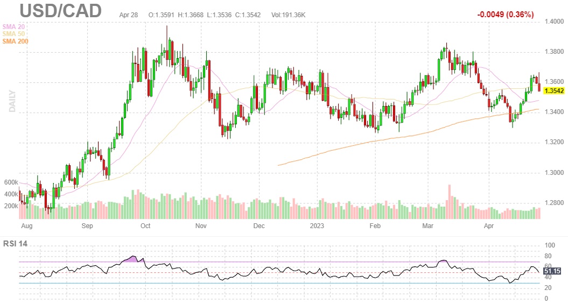The height and width of the screenshot is (304, 568).
Task: Click the 200k volume axis label
Action: tap(11, 206)
